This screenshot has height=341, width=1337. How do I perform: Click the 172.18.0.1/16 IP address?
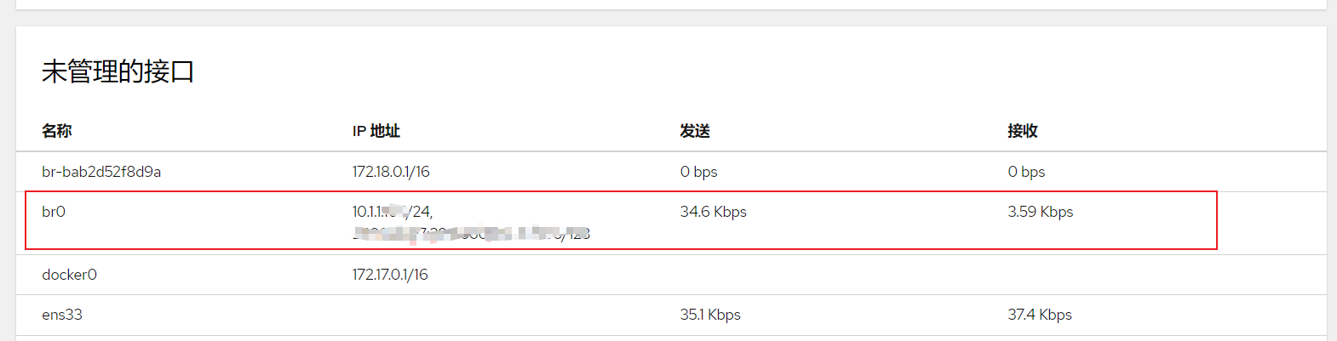(x=391, y=172)
